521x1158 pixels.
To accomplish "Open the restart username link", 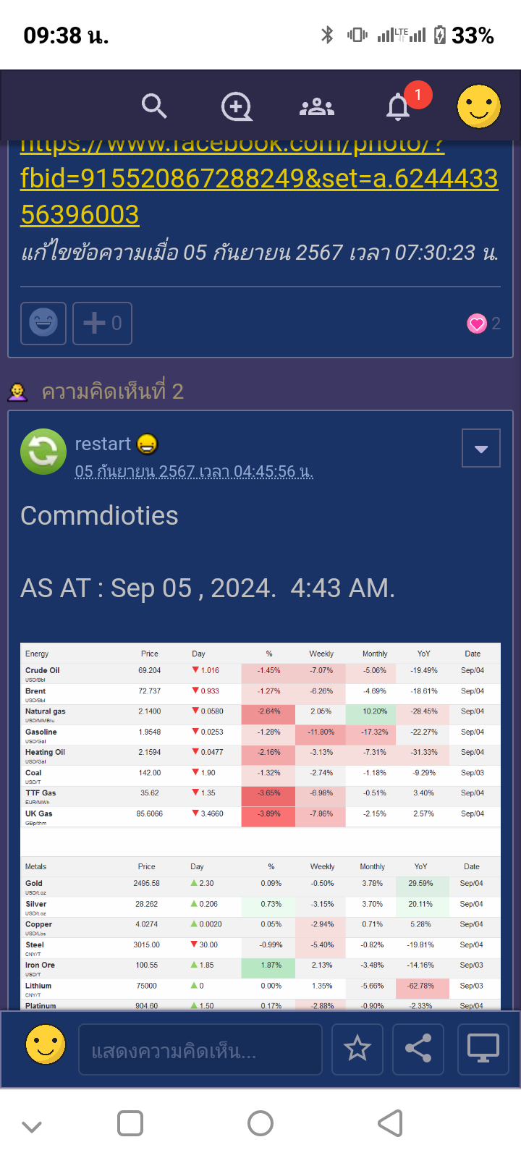I will [103, 444].
